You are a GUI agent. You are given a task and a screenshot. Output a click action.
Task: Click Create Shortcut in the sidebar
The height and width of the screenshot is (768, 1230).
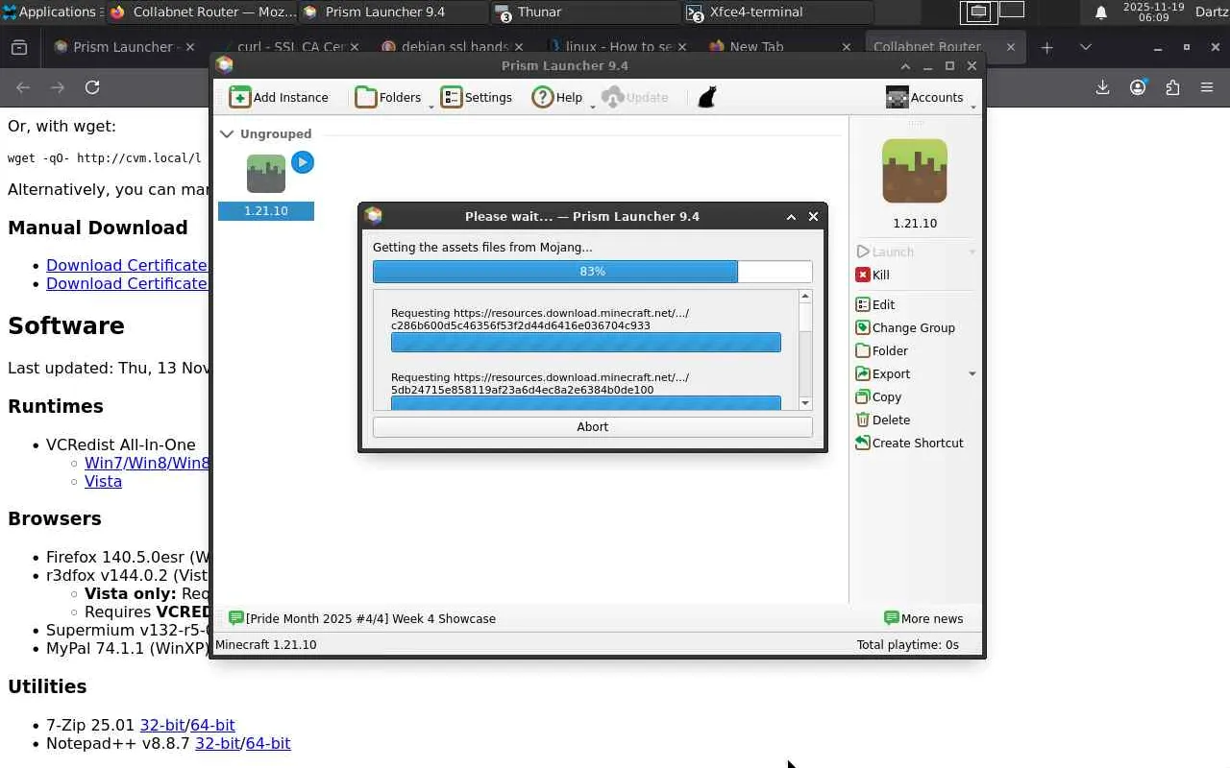pos(909,443)
